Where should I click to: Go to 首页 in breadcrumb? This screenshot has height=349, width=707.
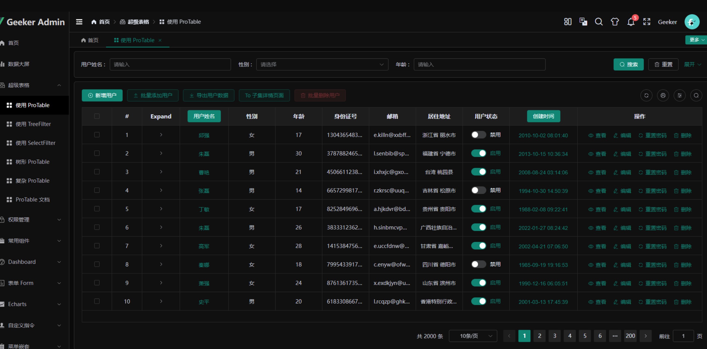(100, 22)
